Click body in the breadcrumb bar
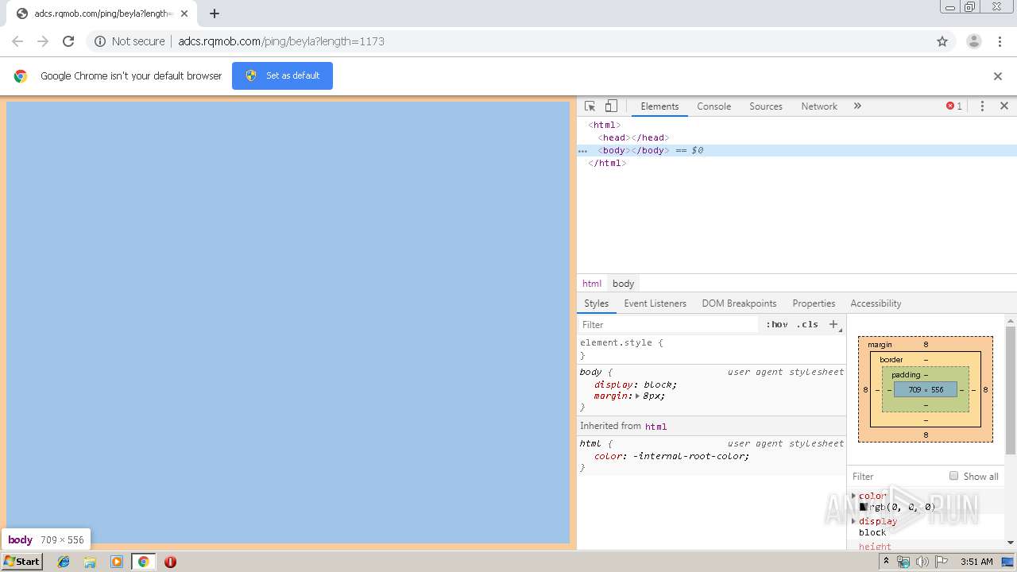 (624, 284)
